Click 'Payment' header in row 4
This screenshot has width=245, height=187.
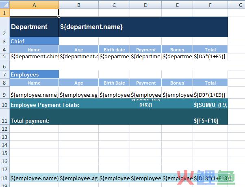click(145, 49)
